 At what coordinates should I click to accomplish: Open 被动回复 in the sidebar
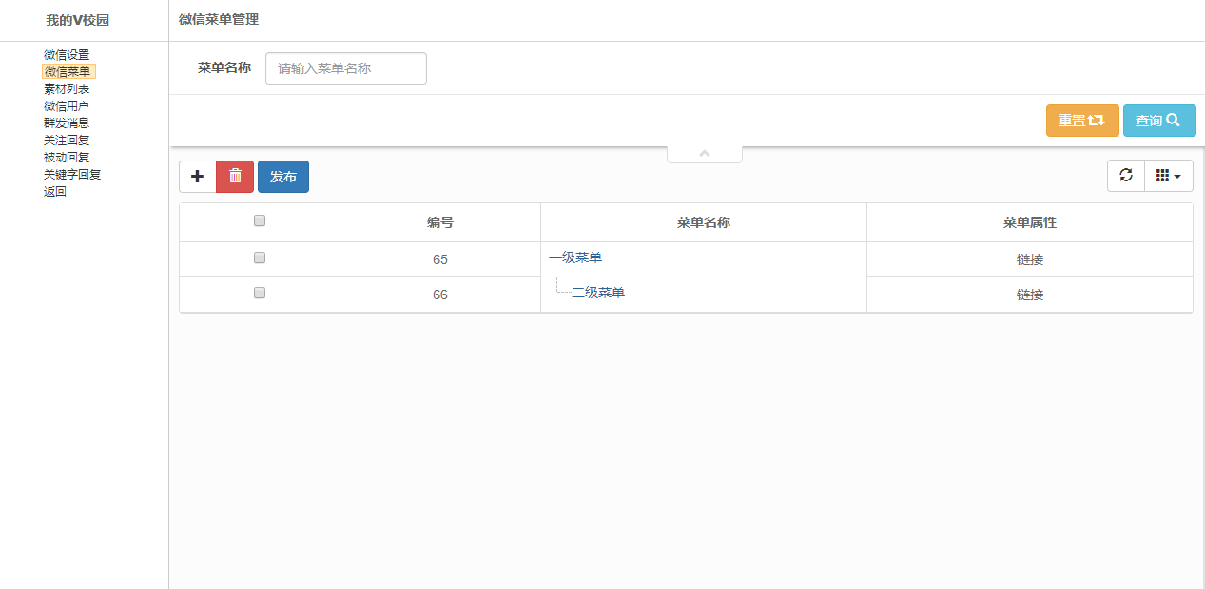tap(67, 158)
